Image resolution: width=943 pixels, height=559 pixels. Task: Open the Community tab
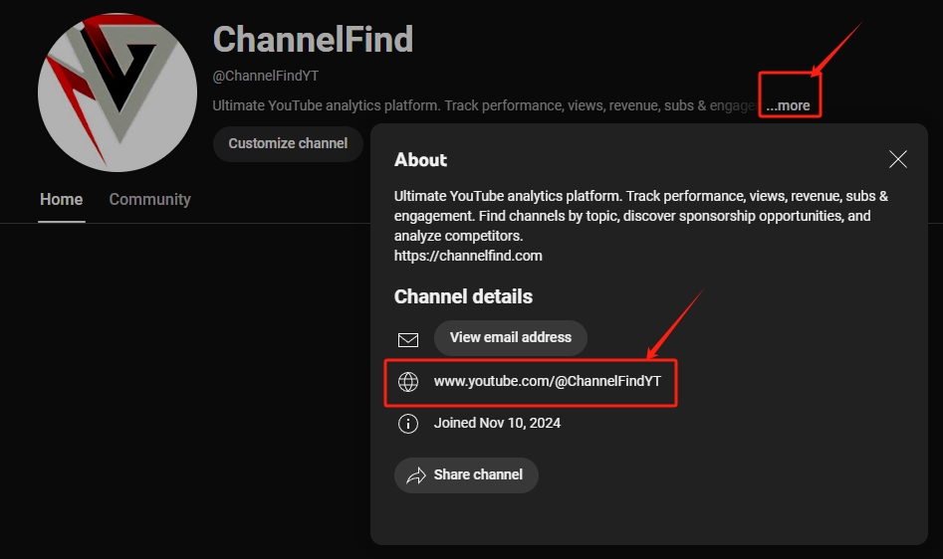point(149,199)
